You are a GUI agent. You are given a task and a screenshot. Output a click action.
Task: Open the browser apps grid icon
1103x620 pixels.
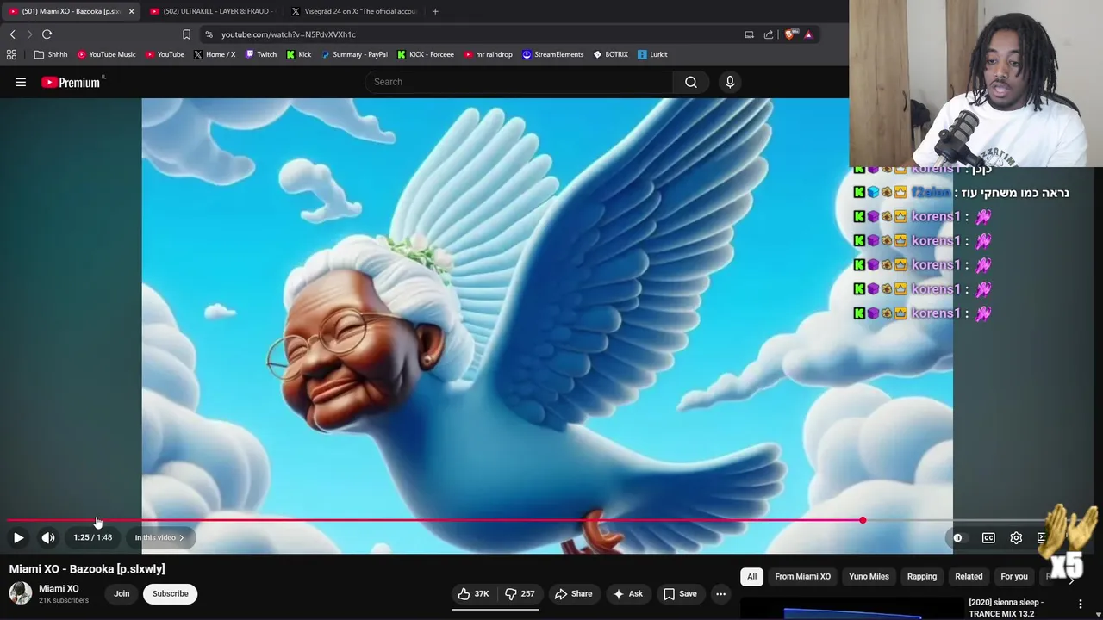coord(11,54)
